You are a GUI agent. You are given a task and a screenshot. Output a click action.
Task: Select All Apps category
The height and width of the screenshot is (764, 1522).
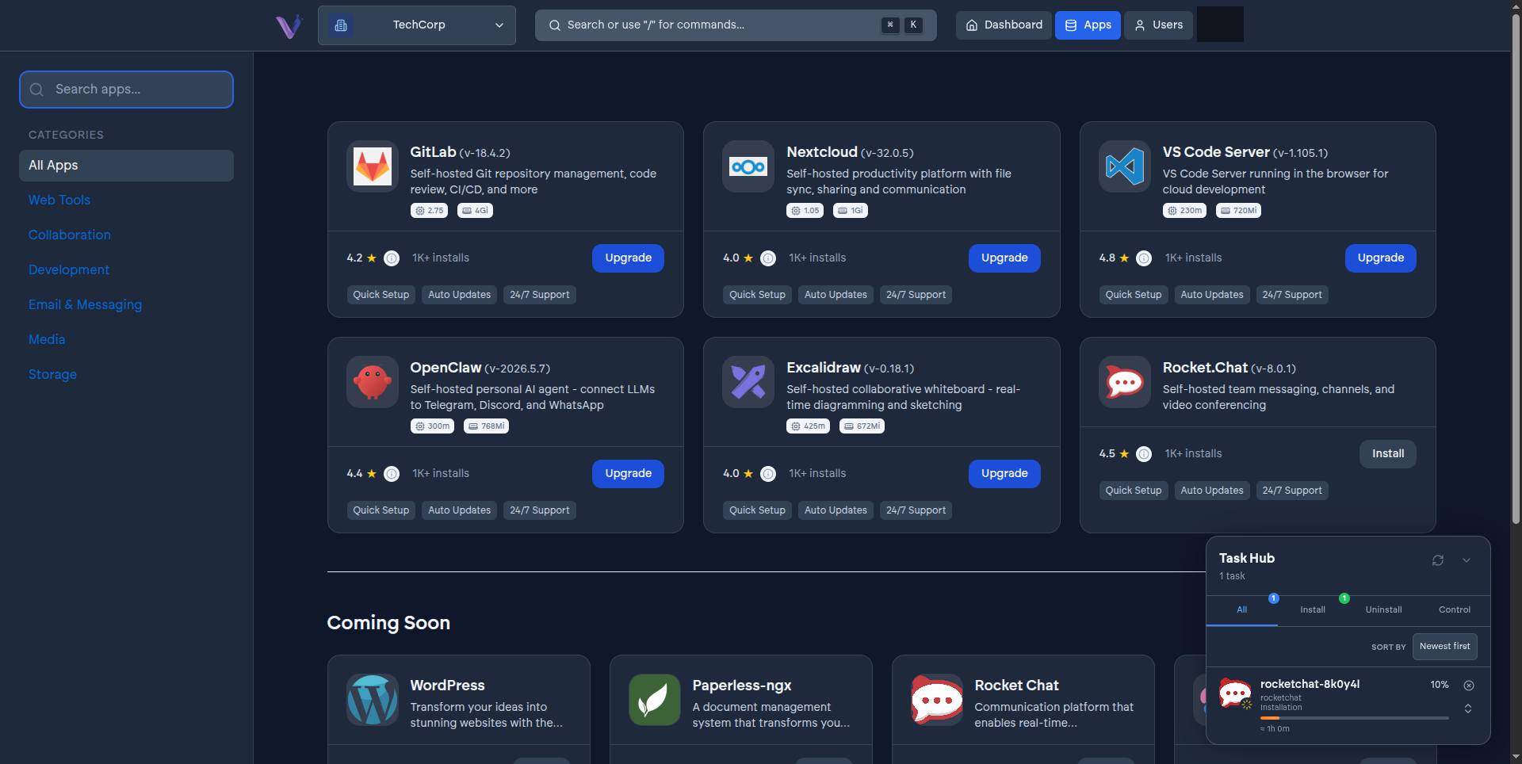tap(126, 166)
